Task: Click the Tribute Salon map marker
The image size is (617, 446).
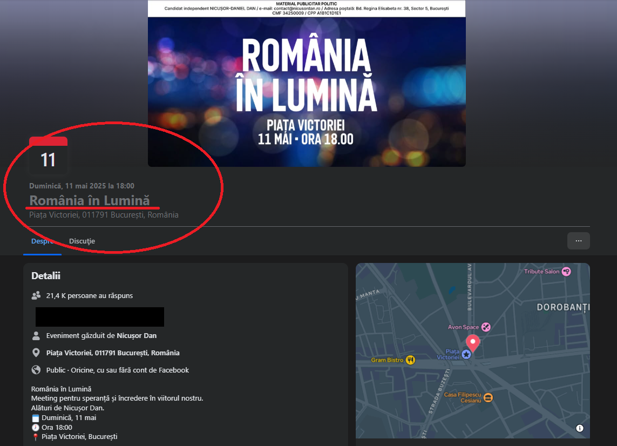Action: click(566, 272)
